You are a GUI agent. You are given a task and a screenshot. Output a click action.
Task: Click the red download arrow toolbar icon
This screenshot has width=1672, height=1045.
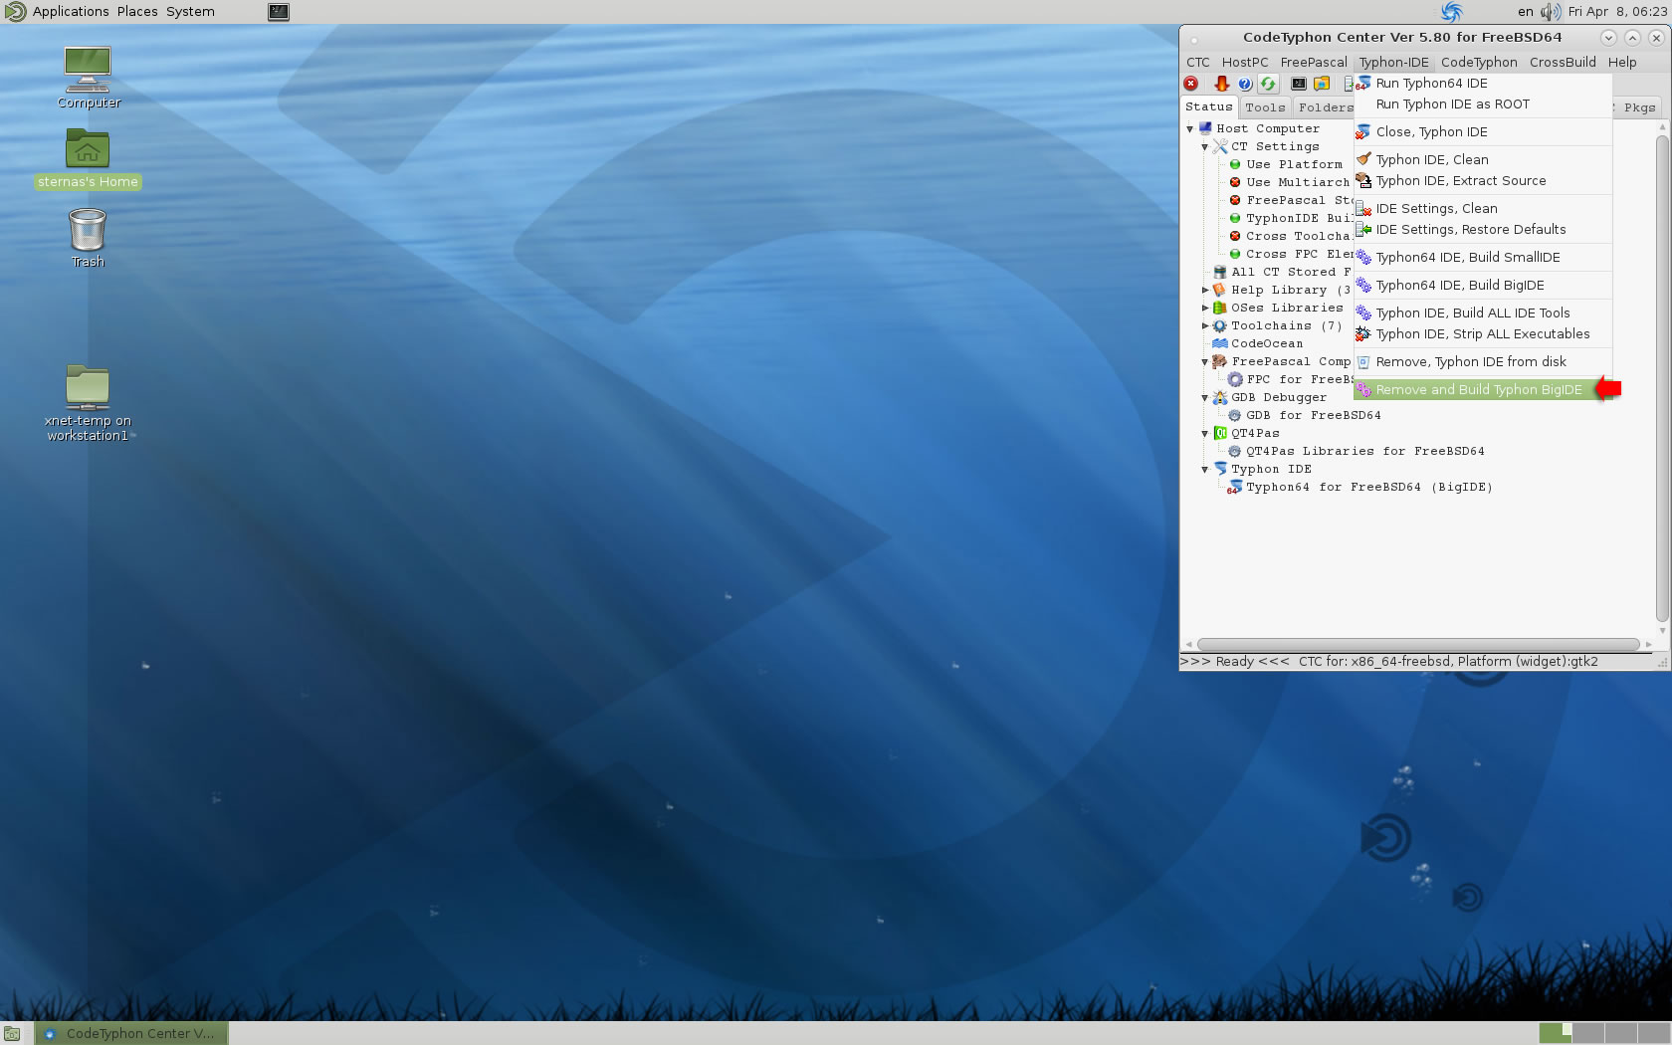(1221, 84)
